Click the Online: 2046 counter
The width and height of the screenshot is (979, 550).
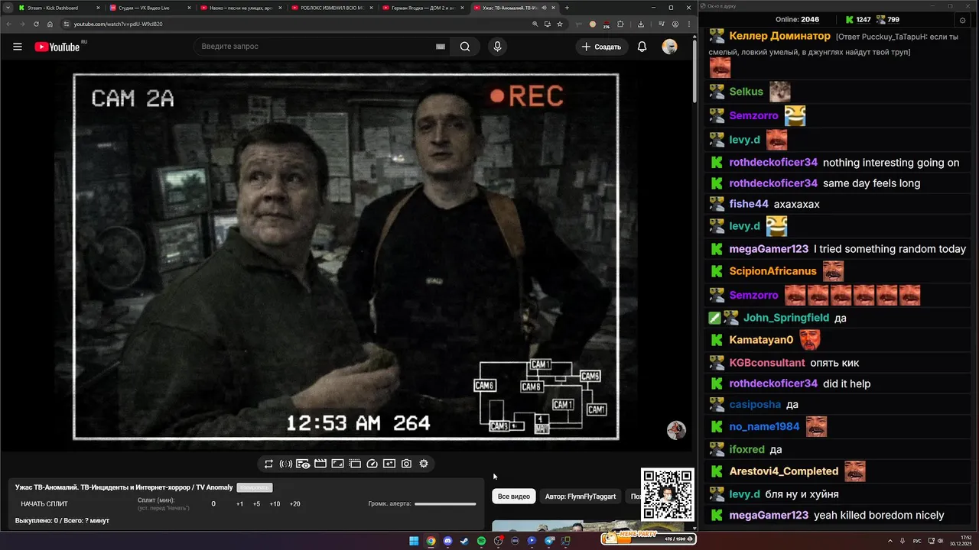click(797, 20)
